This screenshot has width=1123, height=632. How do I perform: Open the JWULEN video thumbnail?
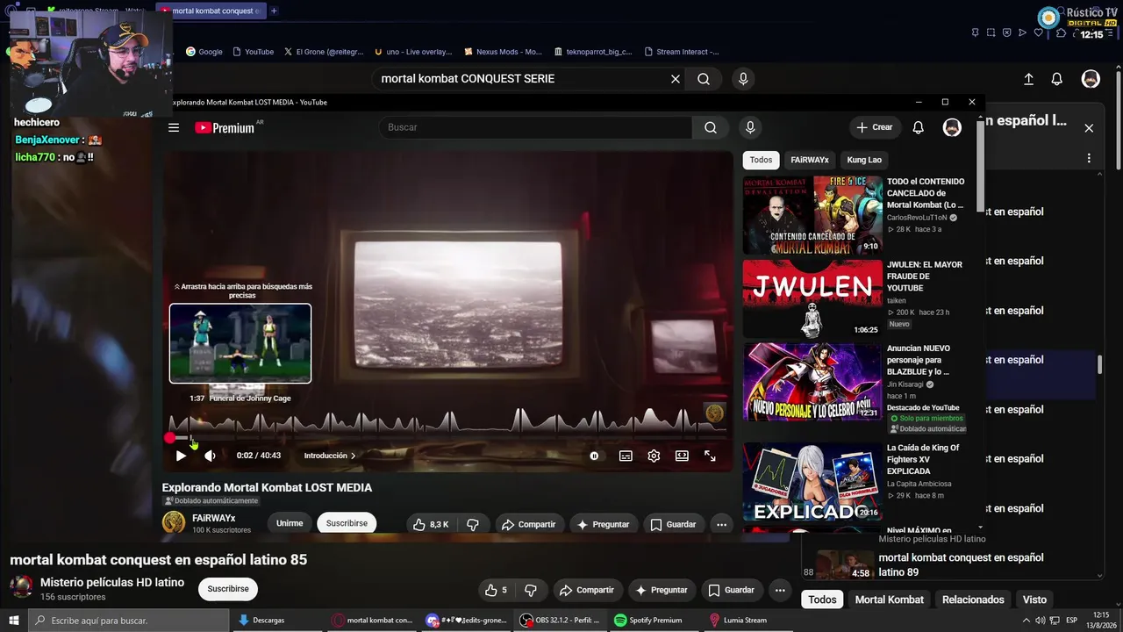(812, 298)
